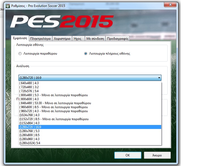The width and height of the screenshot is (205, 166).
Task: Choose (1024x768) 4:3 resolution
Action: coord(90,115)
